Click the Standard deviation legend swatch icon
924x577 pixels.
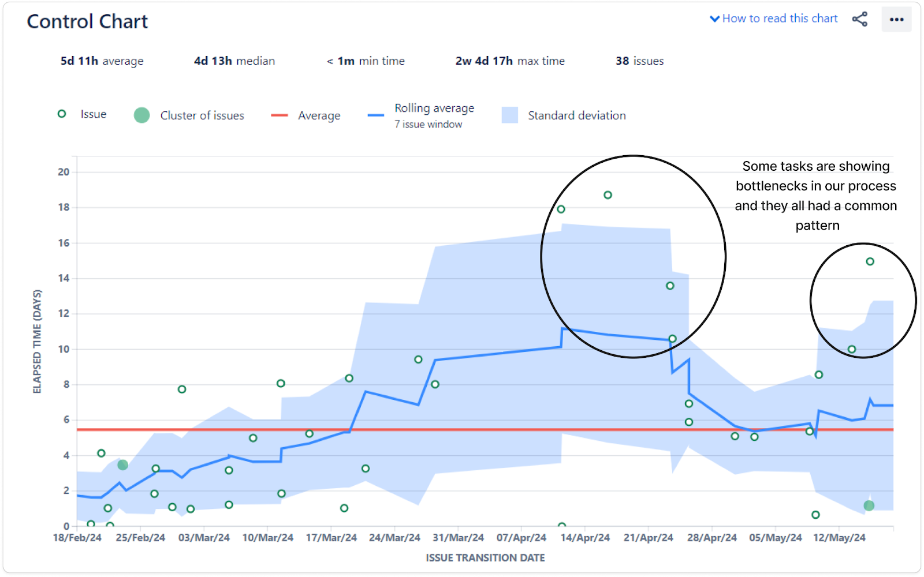click(x=511, y=115)
